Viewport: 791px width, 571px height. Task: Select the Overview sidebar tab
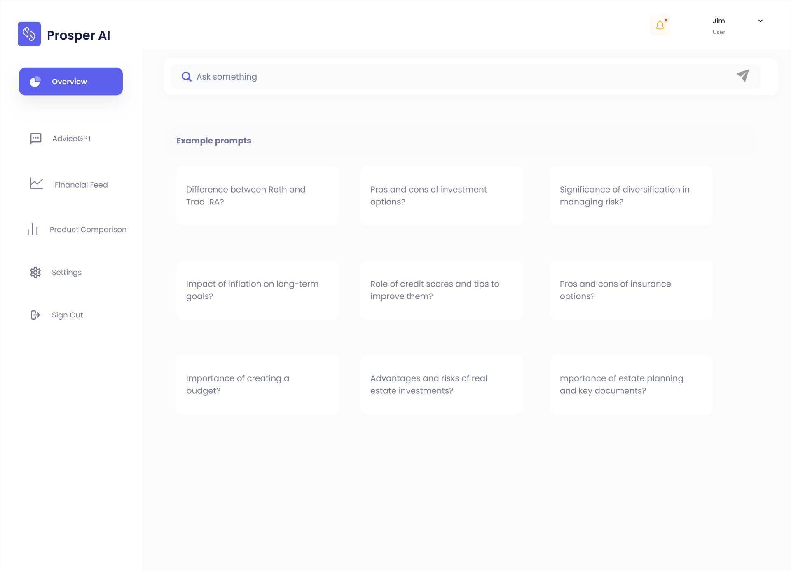[x=71, y=82]
